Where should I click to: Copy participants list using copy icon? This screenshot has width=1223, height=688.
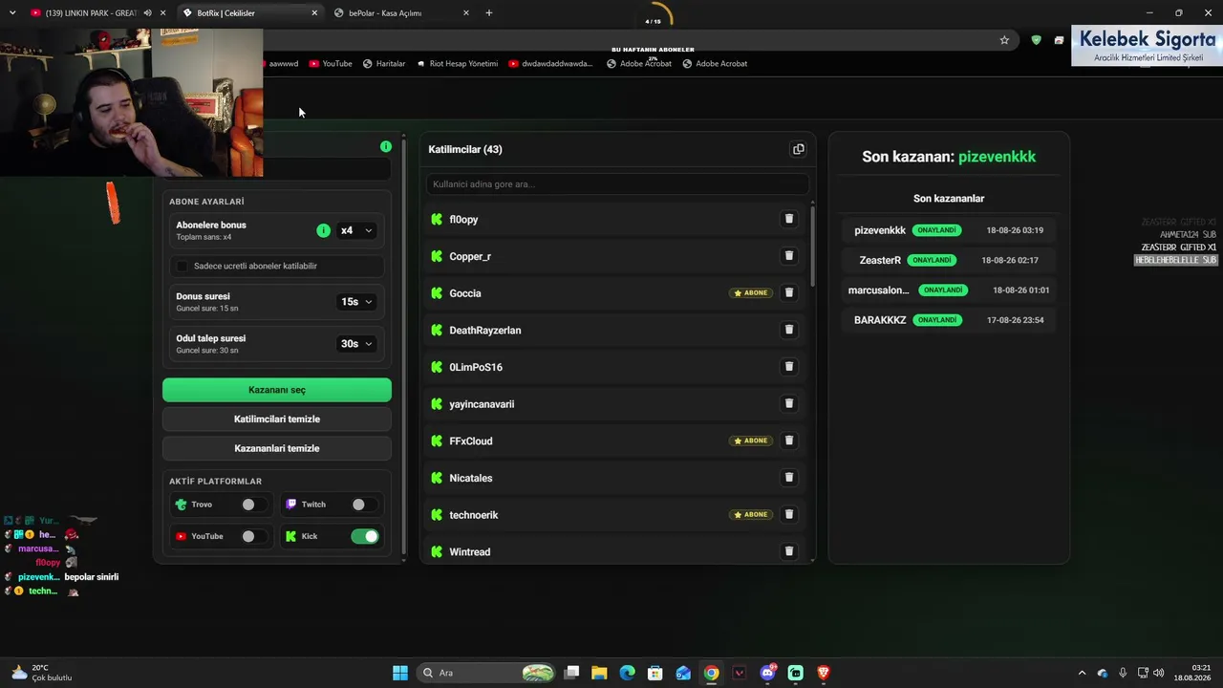[799, 149]
